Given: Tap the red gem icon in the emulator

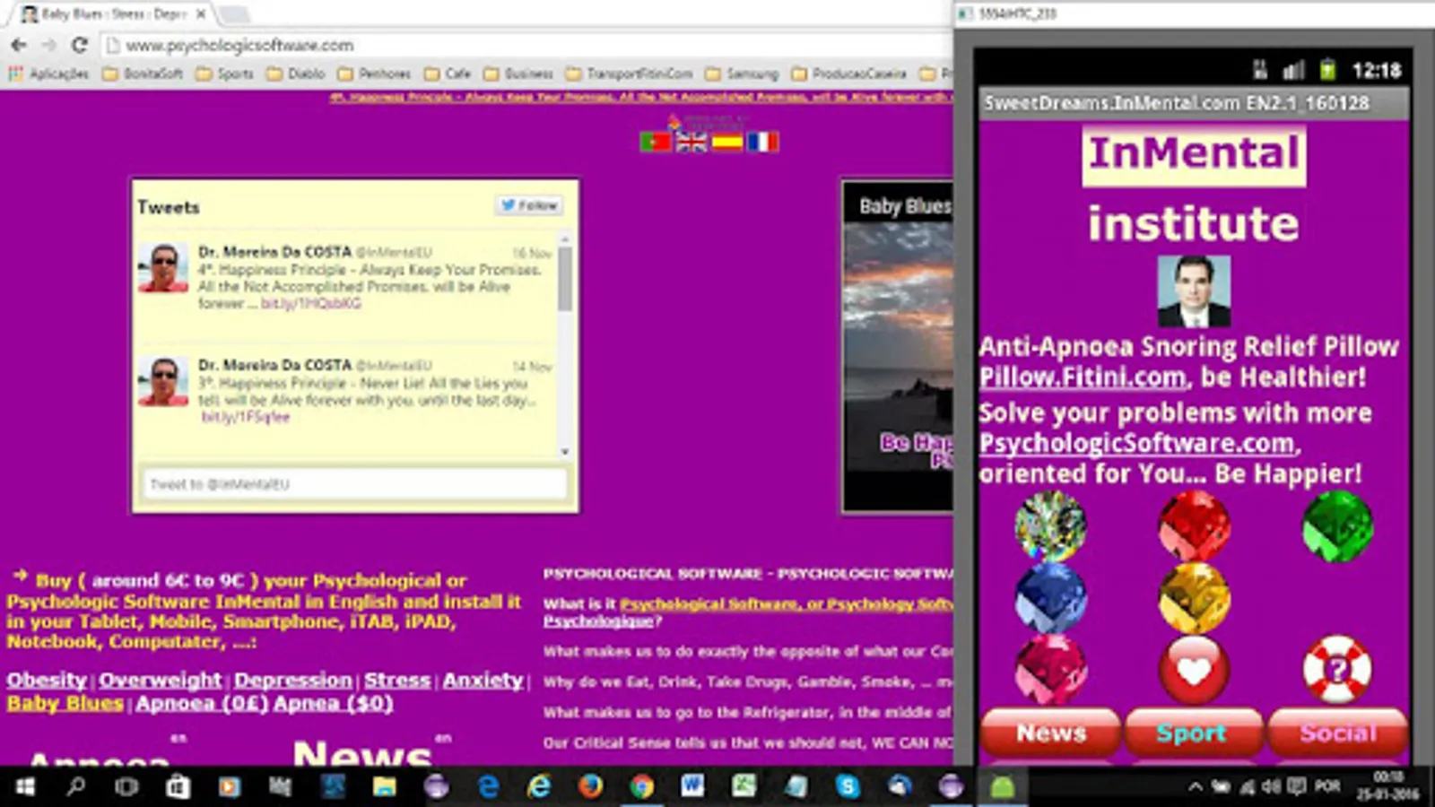Looking at the screenshot, I should click(x=1194, y=525).
